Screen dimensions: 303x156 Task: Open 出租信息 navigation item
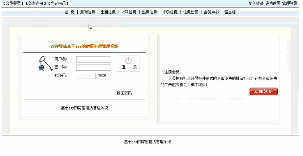[x=108, y=12]
